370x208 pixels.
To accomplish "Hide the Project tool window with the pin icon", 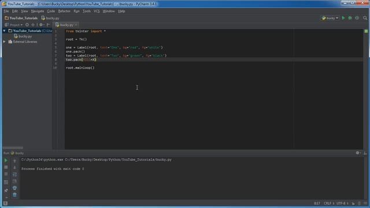I will 49,25.
